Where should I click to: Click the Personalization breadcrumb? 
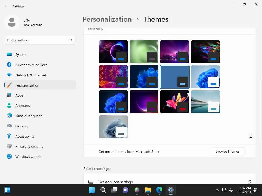point(107,19)
